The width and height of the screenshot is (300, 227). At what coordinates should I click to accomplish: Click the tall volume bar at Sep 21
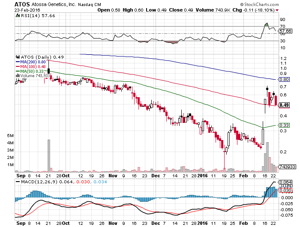point(49,156)
